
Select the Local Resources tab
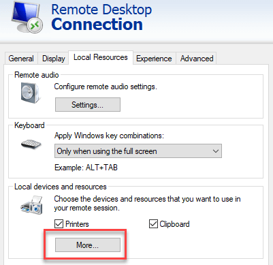pyautogui.click(x=101, y=57)
